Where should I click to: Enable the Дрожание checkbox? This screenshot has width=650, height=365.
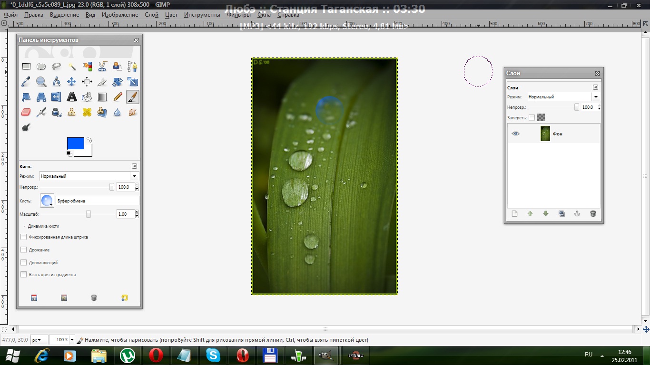(x=24, y=250)
